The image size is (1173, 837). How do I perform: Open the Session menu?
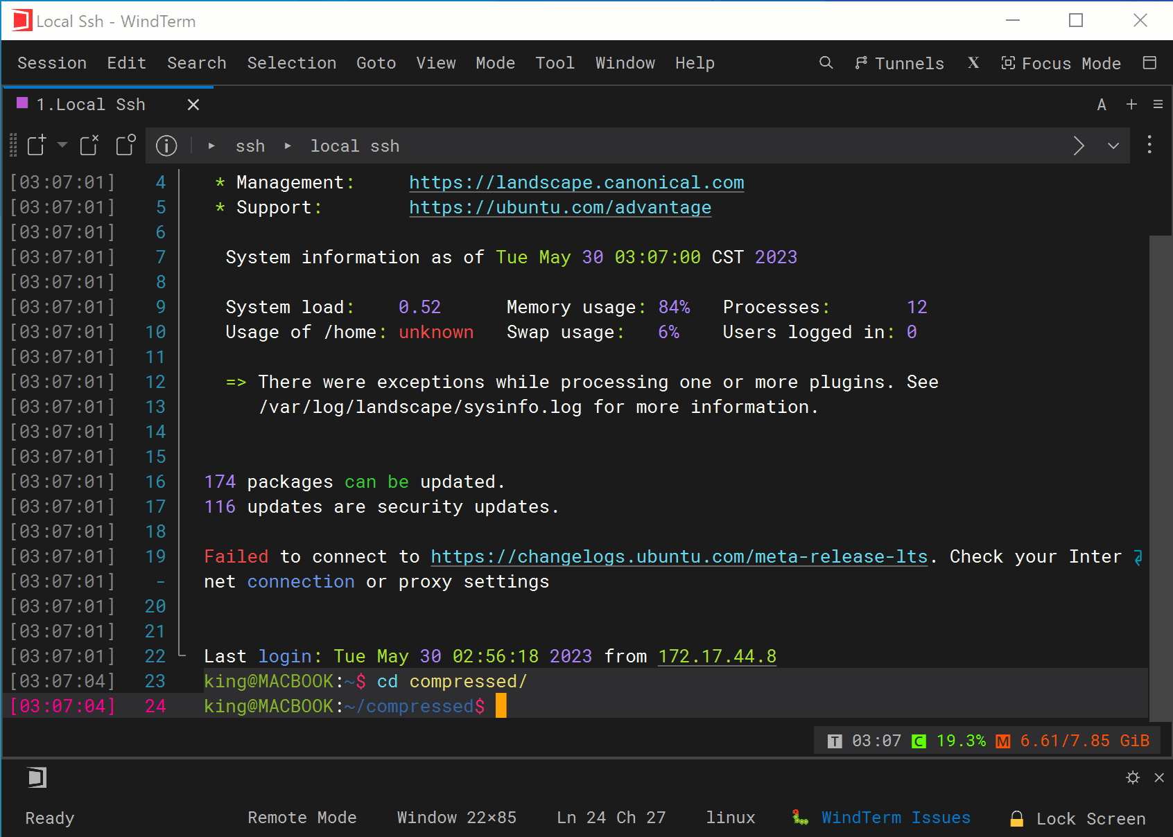click(x=52, y=63)
